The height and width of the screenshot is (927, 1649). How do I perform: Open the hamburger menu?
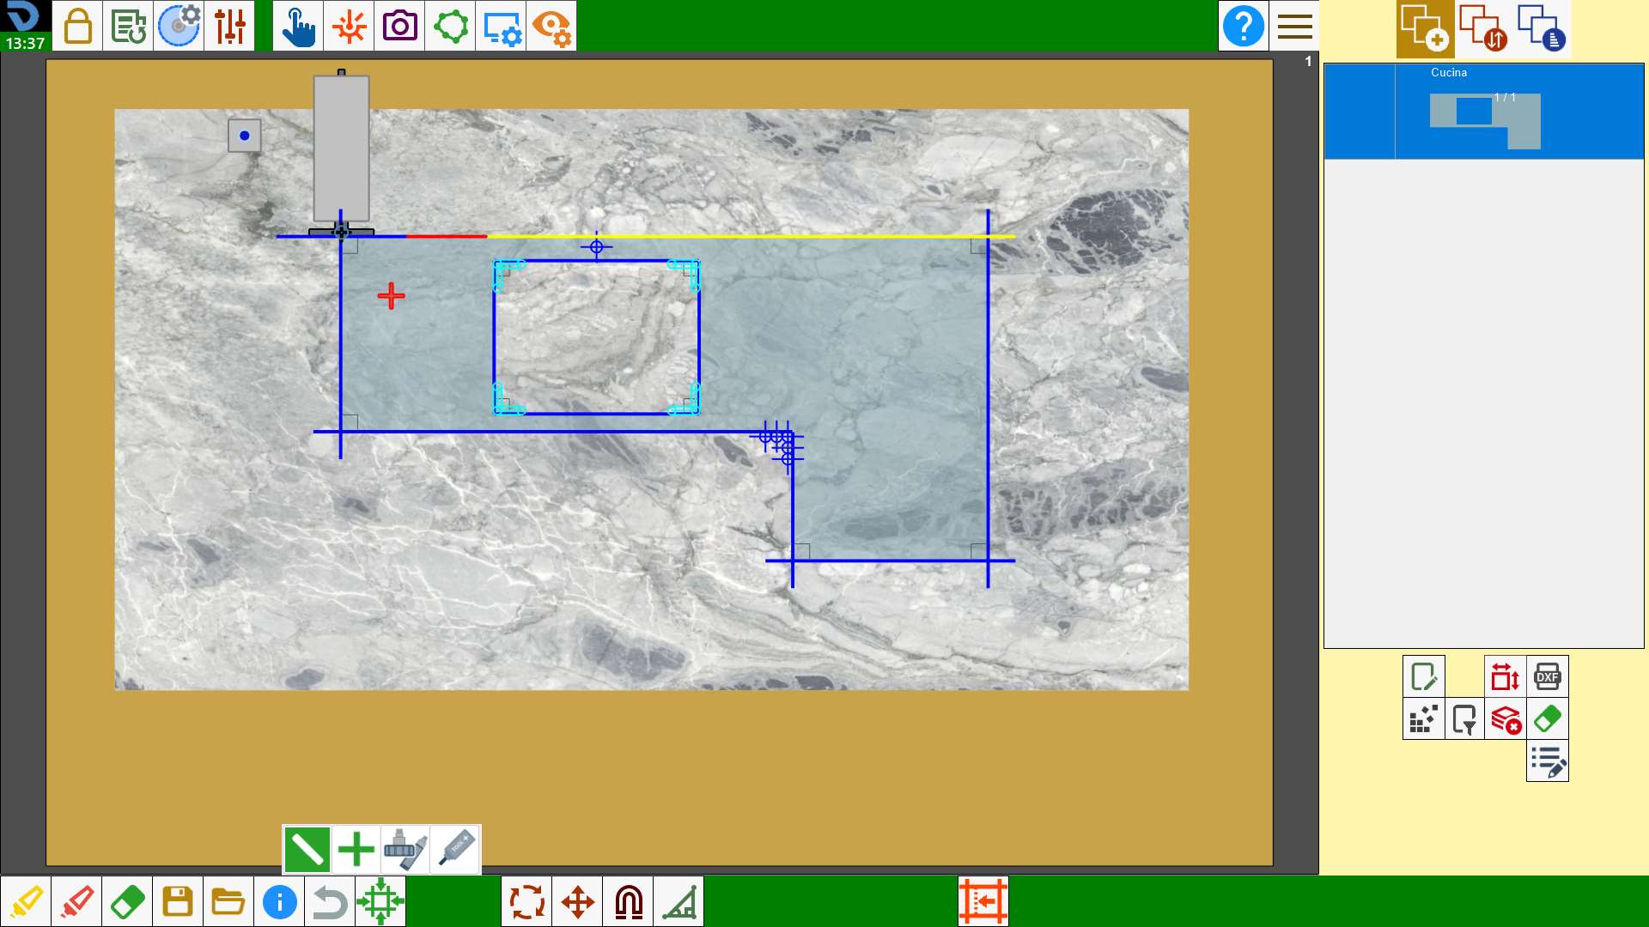1294,26
